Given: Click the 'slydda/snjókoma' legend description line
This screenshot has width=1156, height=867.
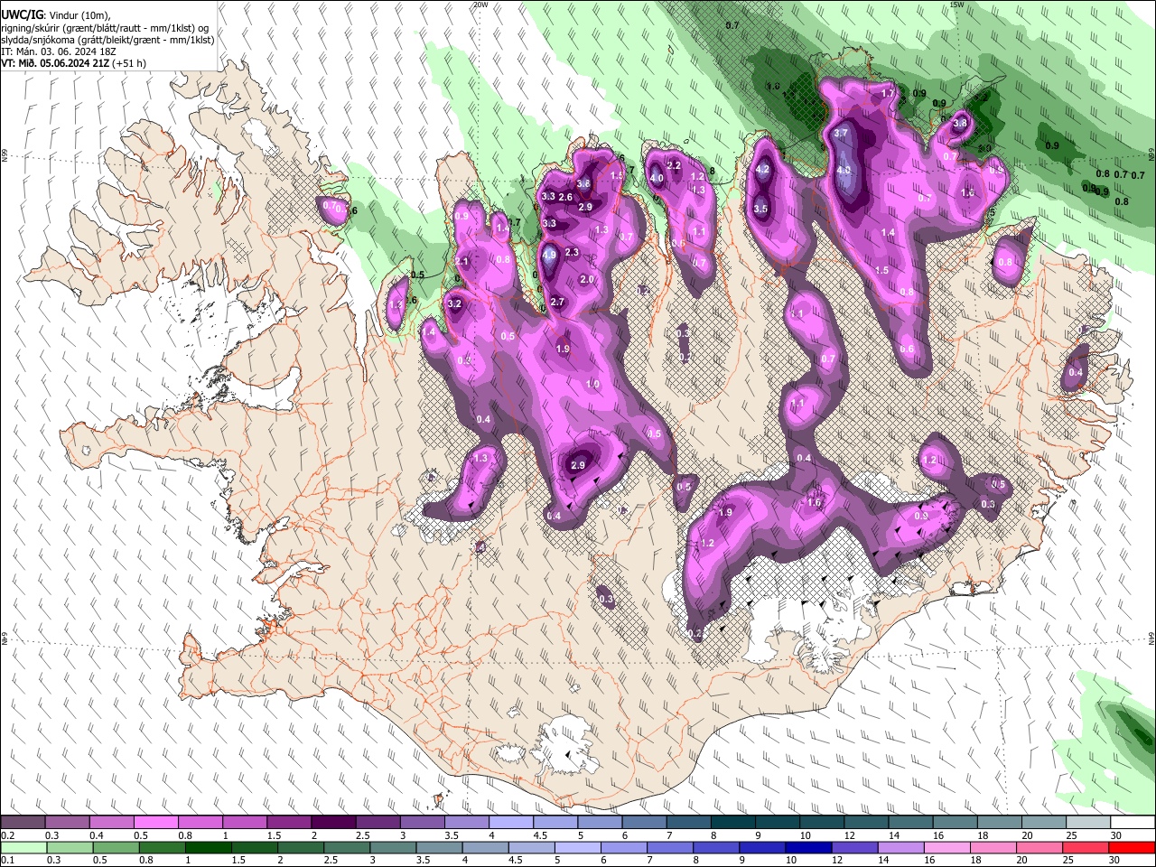Looking at the screenshot, I should pyautogui.click(x=107, y=40).
